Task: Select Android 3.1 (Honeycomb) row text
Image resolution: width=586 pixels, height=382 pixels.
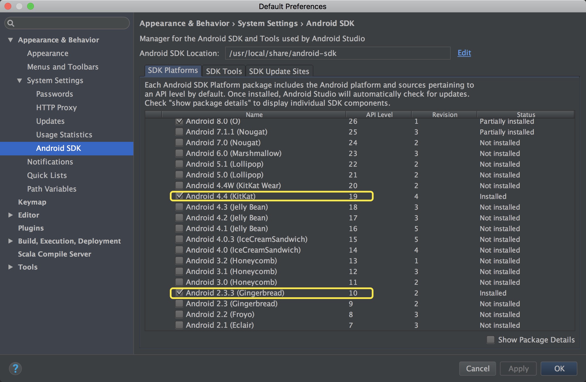Action: point(231,272)
